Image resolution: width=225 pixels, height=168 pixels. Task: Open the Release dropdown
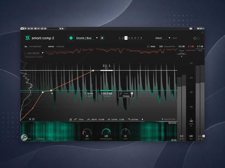[x=132, y=96]
